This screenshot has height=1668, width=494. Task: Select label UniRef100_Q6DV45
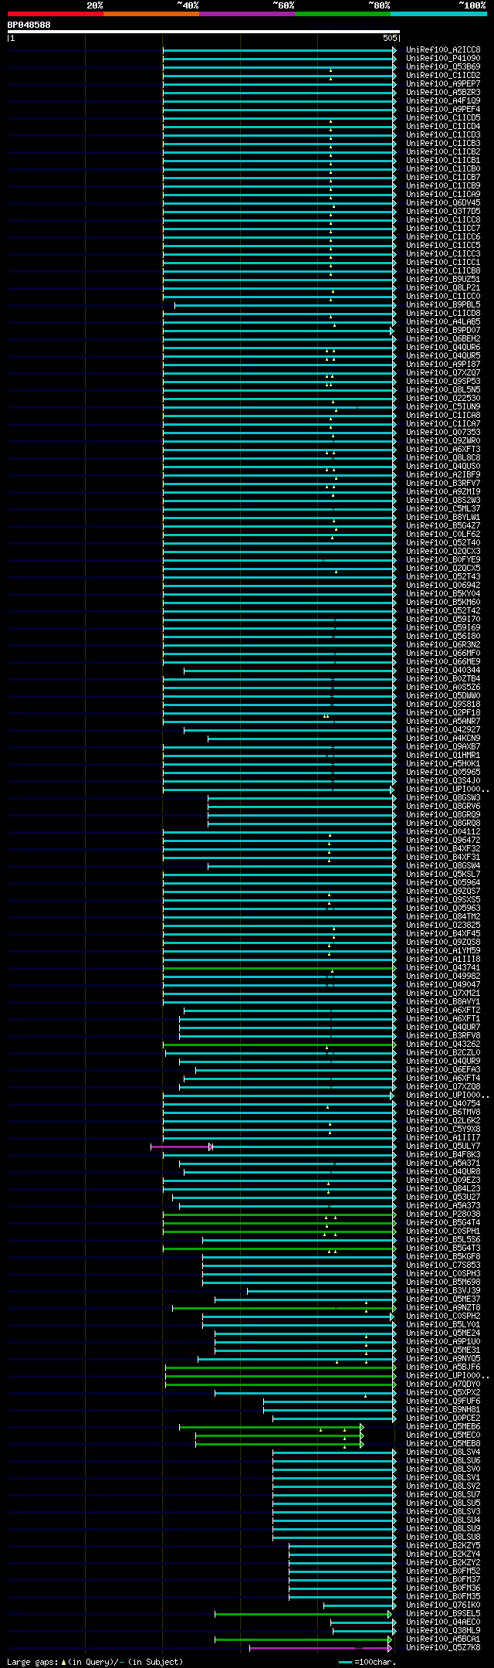coord(443,202)
